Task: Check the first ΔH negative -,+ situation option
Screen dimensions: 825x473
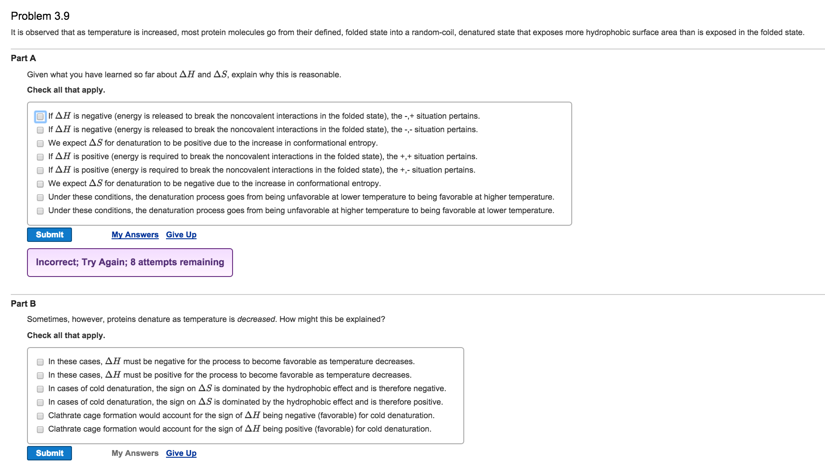Action: click(40, 116)
